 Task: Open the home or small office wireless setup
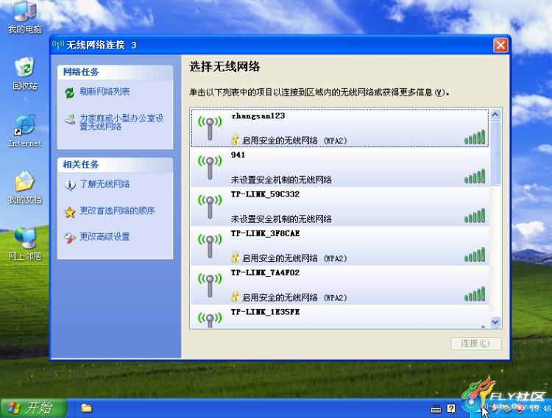[121, 122]
